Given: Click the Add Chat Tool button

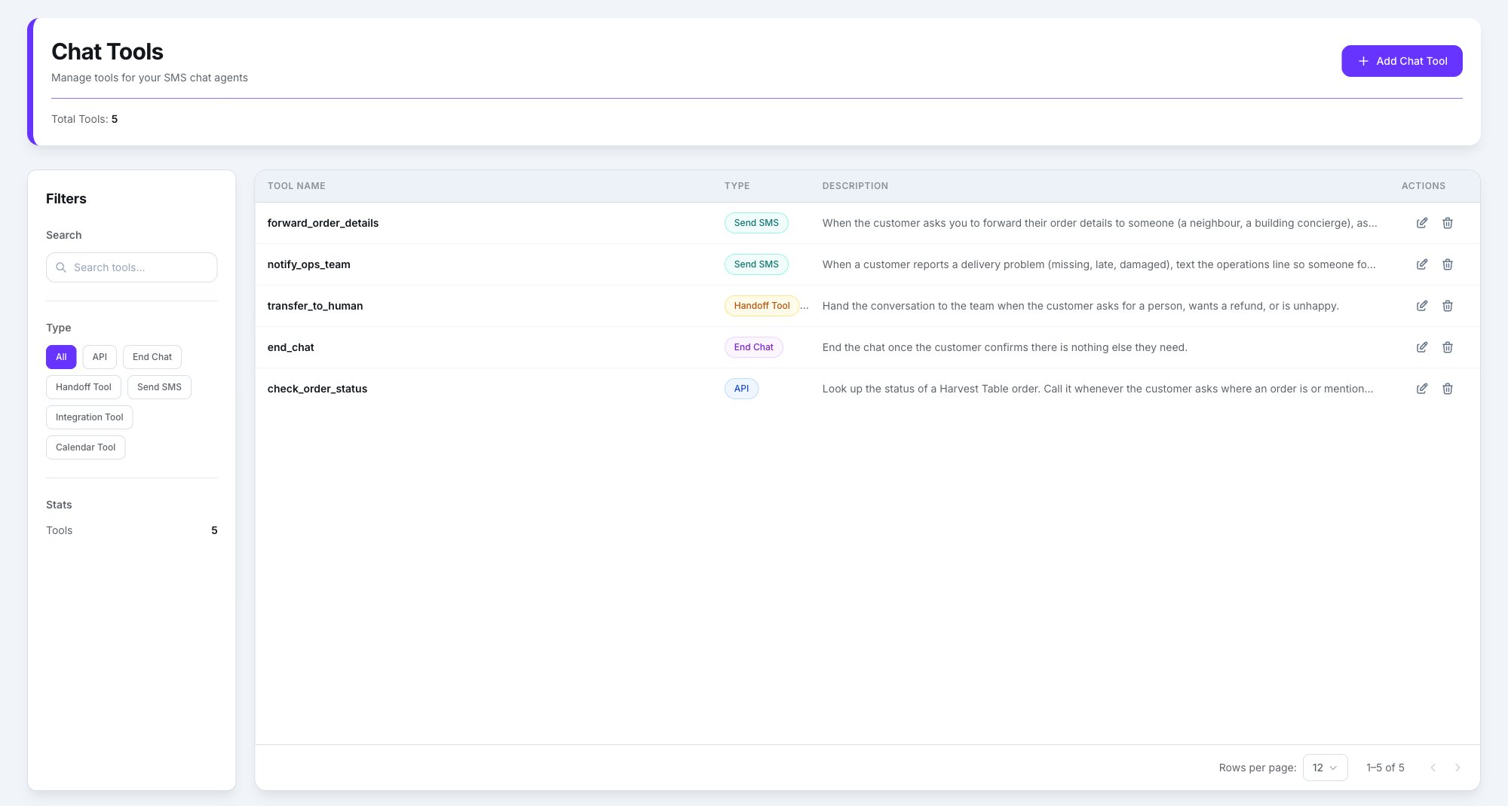Looking at the screenshot, I should pyautogui.click(x=1402, y=61).
